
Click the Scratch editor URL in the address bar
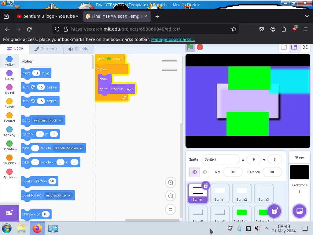coord(126,29)
